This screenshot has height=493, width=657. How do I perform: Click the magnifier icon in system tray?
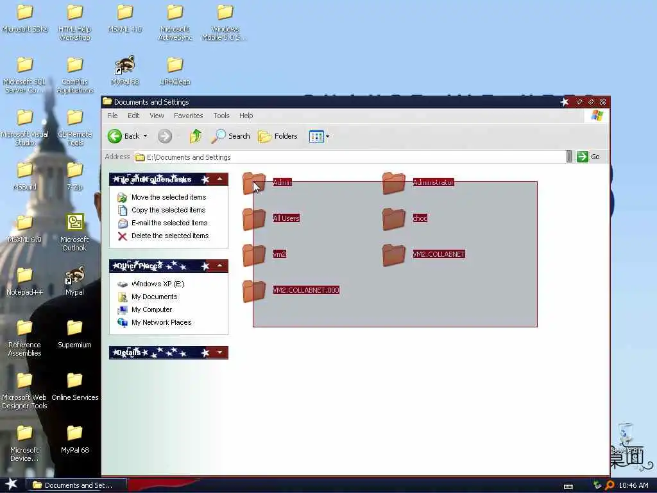[x=610, y=485]
